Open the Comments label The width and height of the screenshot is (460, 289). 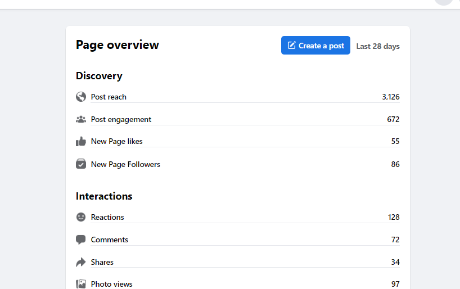coord(110,240)
